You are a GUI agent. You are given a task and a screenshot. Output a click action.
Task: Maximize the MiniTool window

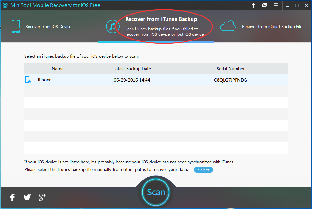pyautogui.click(x=297, y=6)
